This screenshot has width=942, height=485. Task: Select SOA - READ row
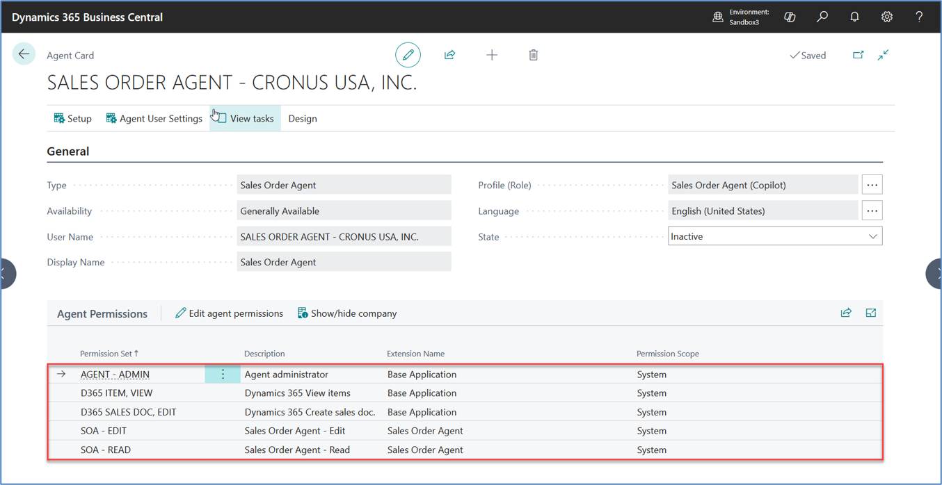(465, 450)
